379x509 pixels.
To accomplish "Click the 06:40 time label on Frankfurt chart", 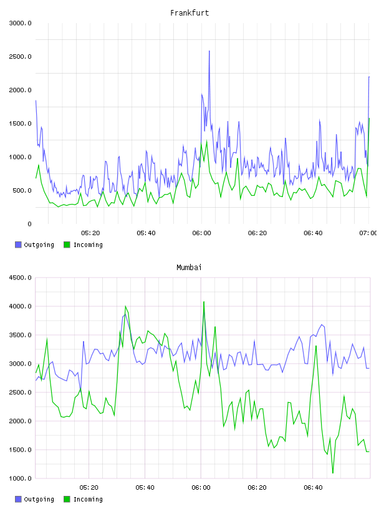I will [x=313, y=233].
